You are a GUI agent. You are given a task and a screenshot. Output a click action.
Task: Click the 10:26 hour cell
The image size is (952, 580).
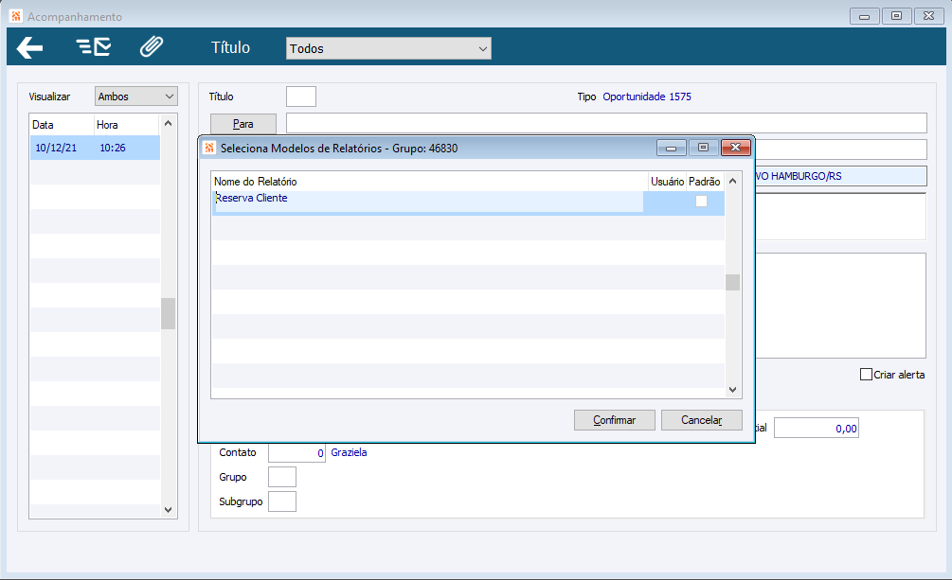click(113, 148)
